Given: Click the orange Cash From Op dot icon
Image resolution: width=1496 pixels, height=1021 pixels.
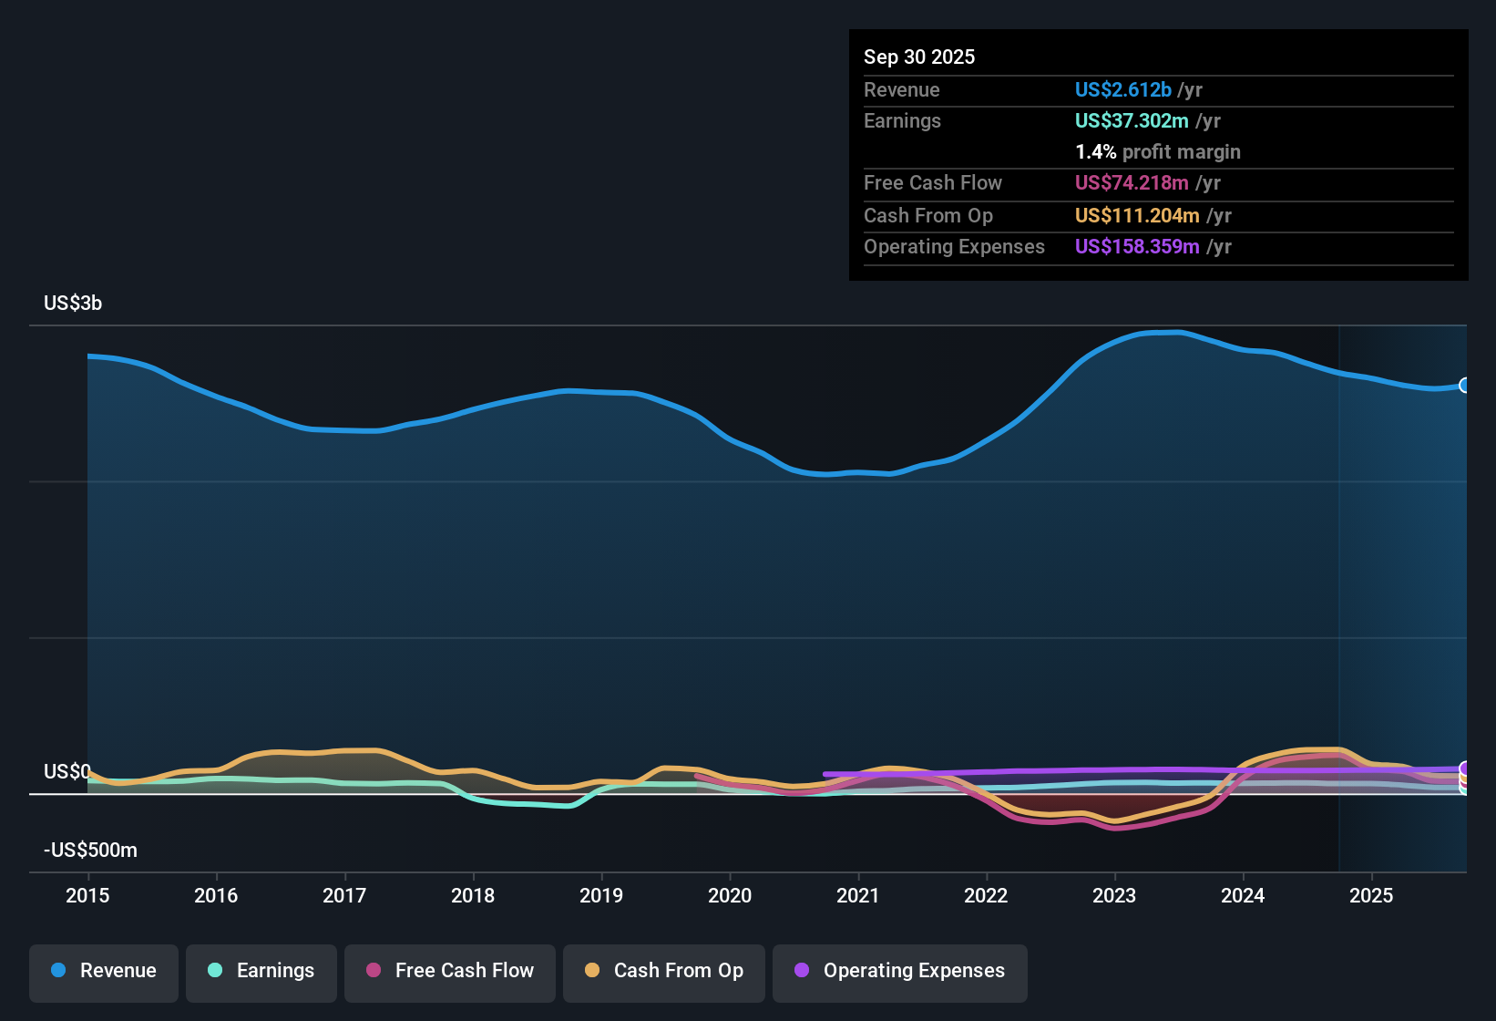Looking at the screenshot, I should [x=592, y=971].
